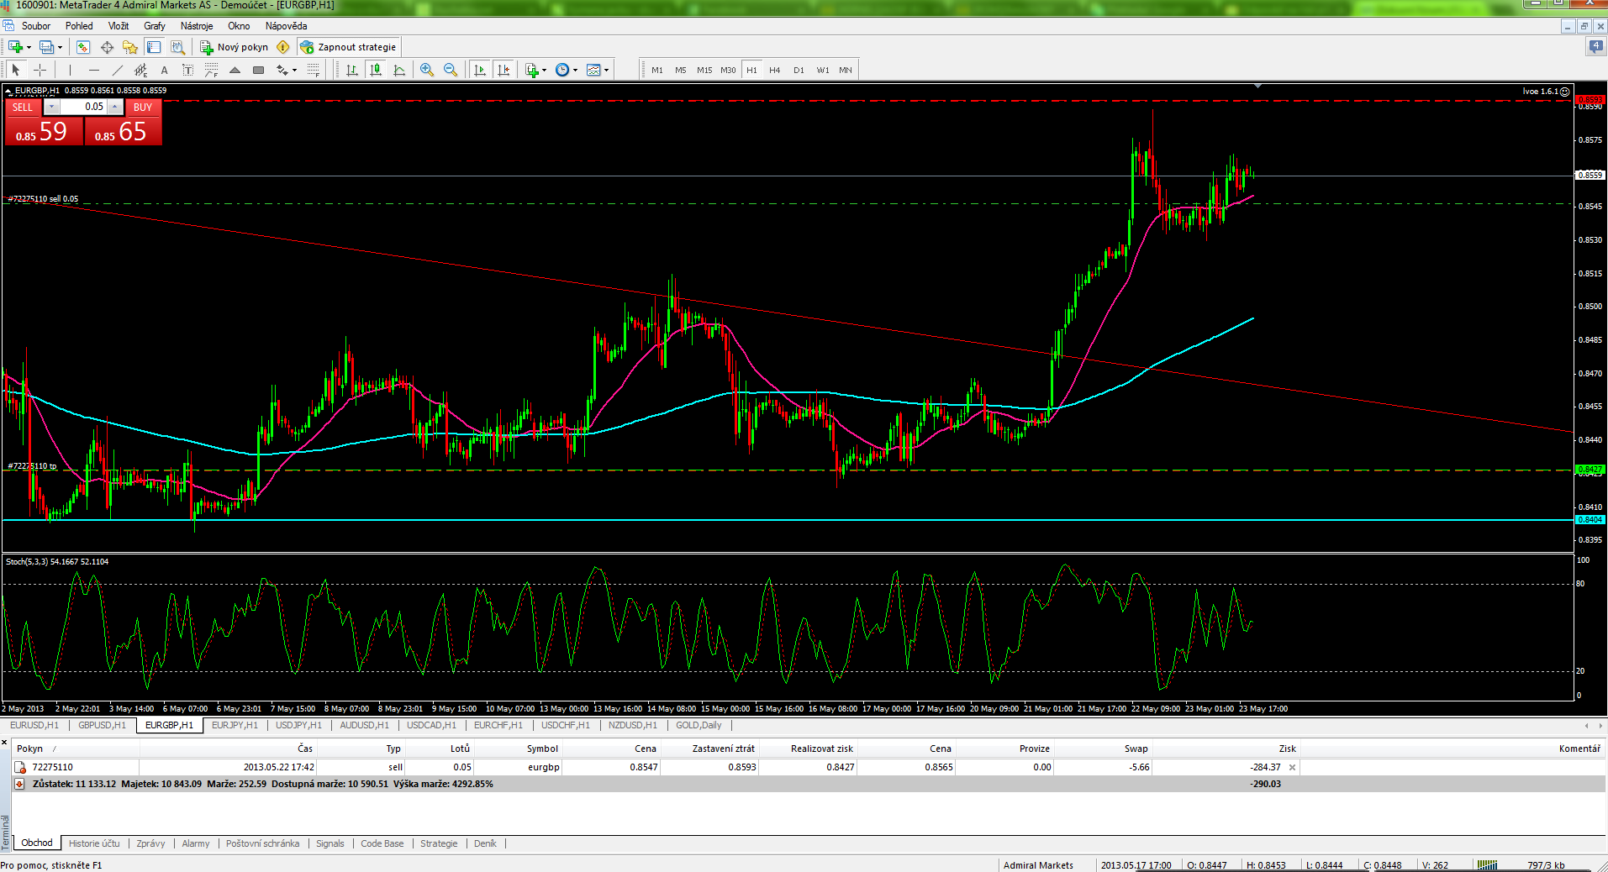Toggle the Navigator folder-star icon

[130, 47]
